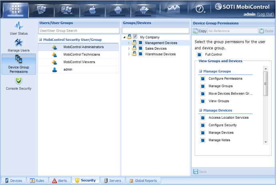Expand the Sales Devices node

click(x=129, y=49)
